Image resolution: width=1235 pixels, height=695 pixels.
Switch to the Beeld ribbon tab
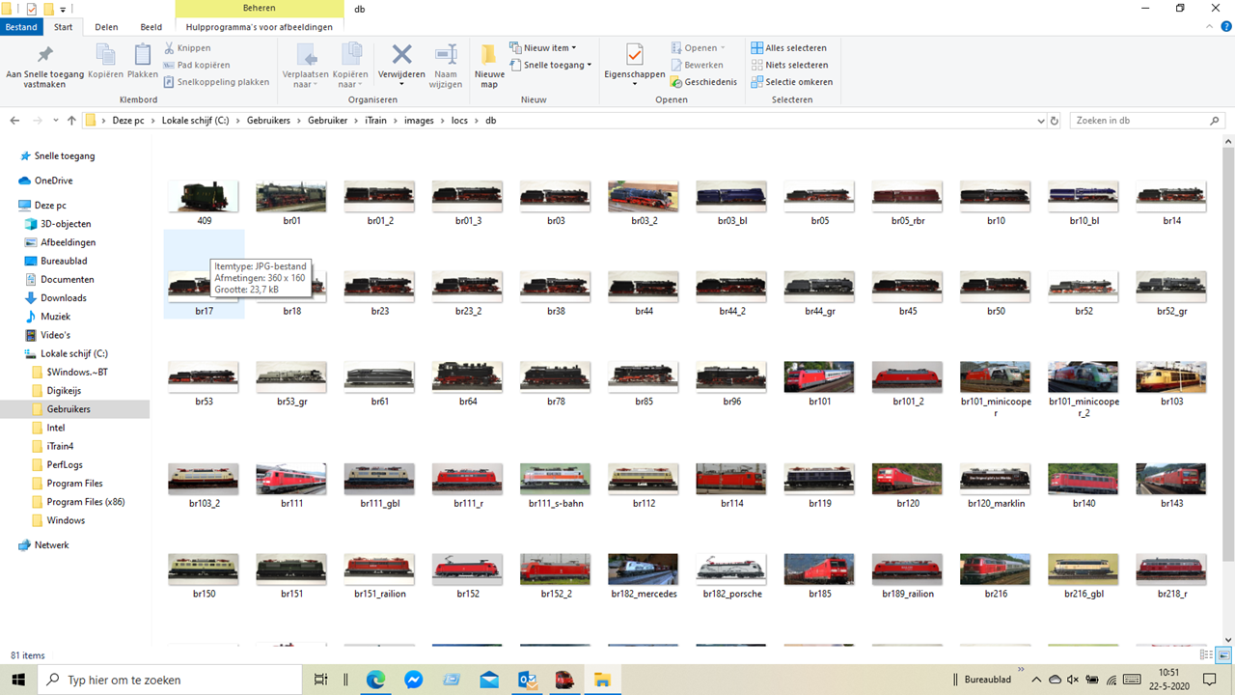click(x=151, y=27)
